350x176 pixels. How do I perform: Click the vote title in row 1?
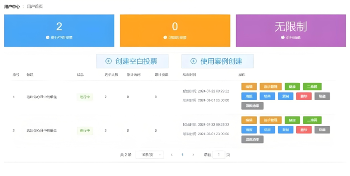click(42, 97)
